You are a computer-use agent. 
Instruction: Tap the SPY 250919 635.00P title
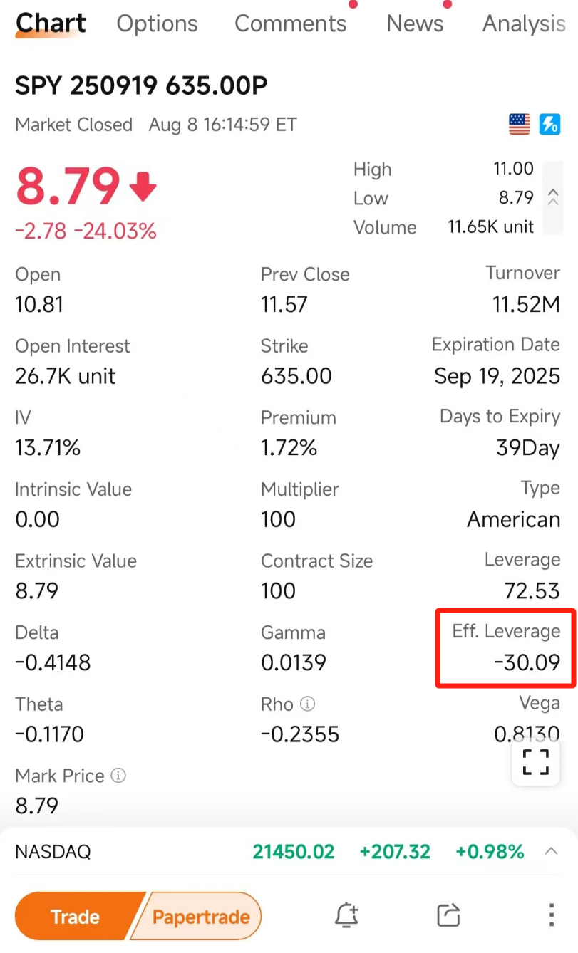141,86
